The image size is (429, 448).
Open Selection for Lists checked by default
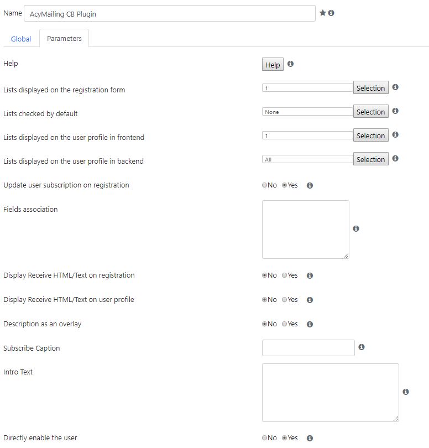(371, 111)
